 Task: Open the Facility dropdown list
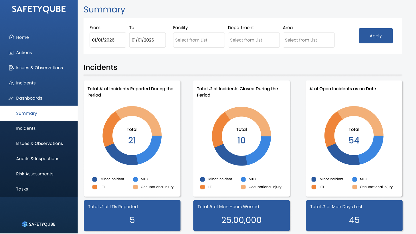coord(199,40)
